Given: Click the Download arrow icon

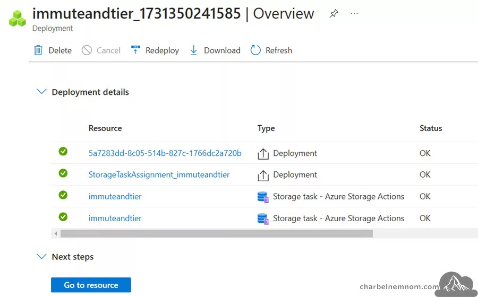Looking at the screenshot, I should pyautogui.click(x=193, y=50).
